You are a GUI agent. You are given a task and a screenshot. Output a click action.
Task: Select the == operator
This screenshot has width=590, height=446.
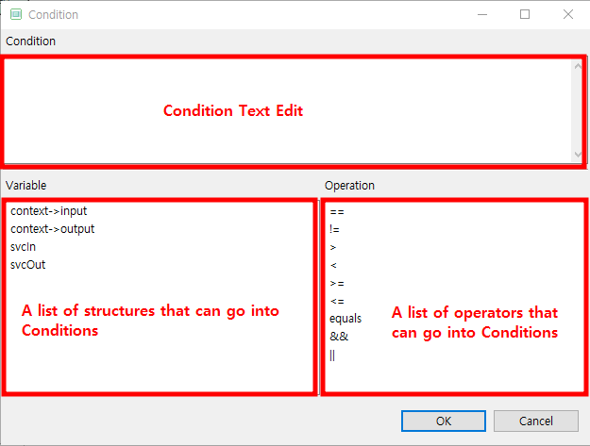[337, 212]
